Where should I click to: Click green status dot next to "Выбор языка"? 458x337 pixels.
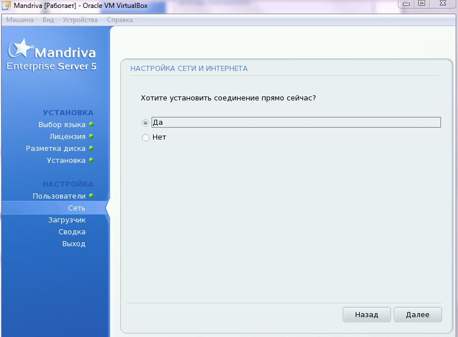click(x=91, y=124)
